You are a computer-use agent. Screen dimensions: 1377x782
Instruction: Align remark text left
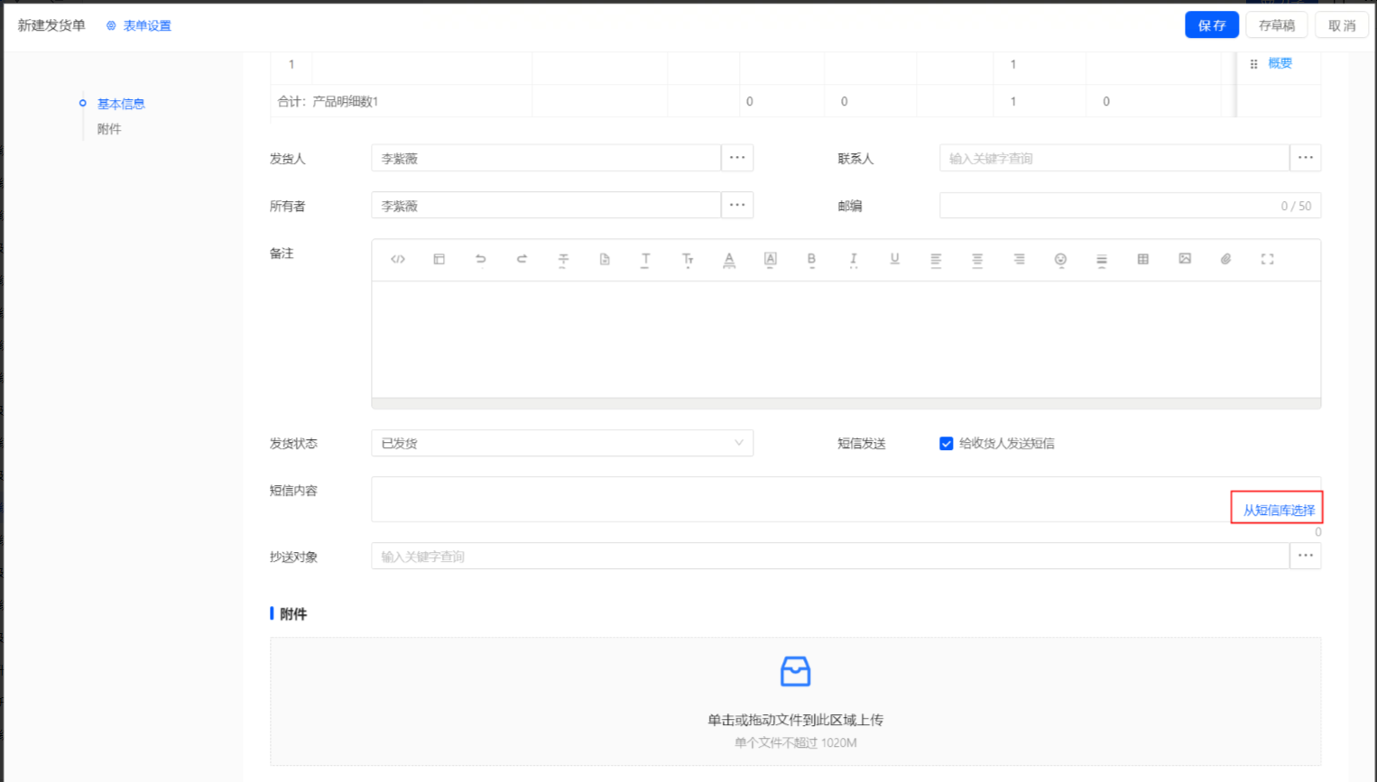coord(936,260)
